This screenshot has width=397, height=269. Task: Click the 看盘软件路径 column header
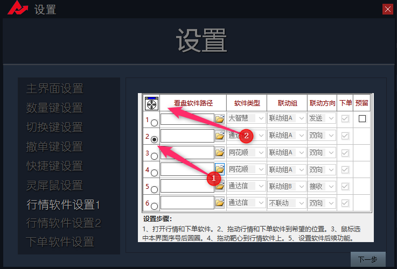point(193,103)
